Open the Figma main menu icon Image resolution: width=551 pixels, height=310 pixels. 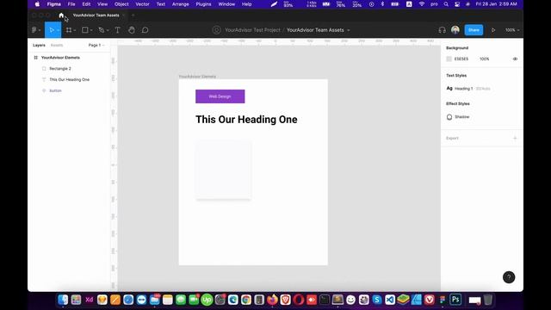(34, 30)
